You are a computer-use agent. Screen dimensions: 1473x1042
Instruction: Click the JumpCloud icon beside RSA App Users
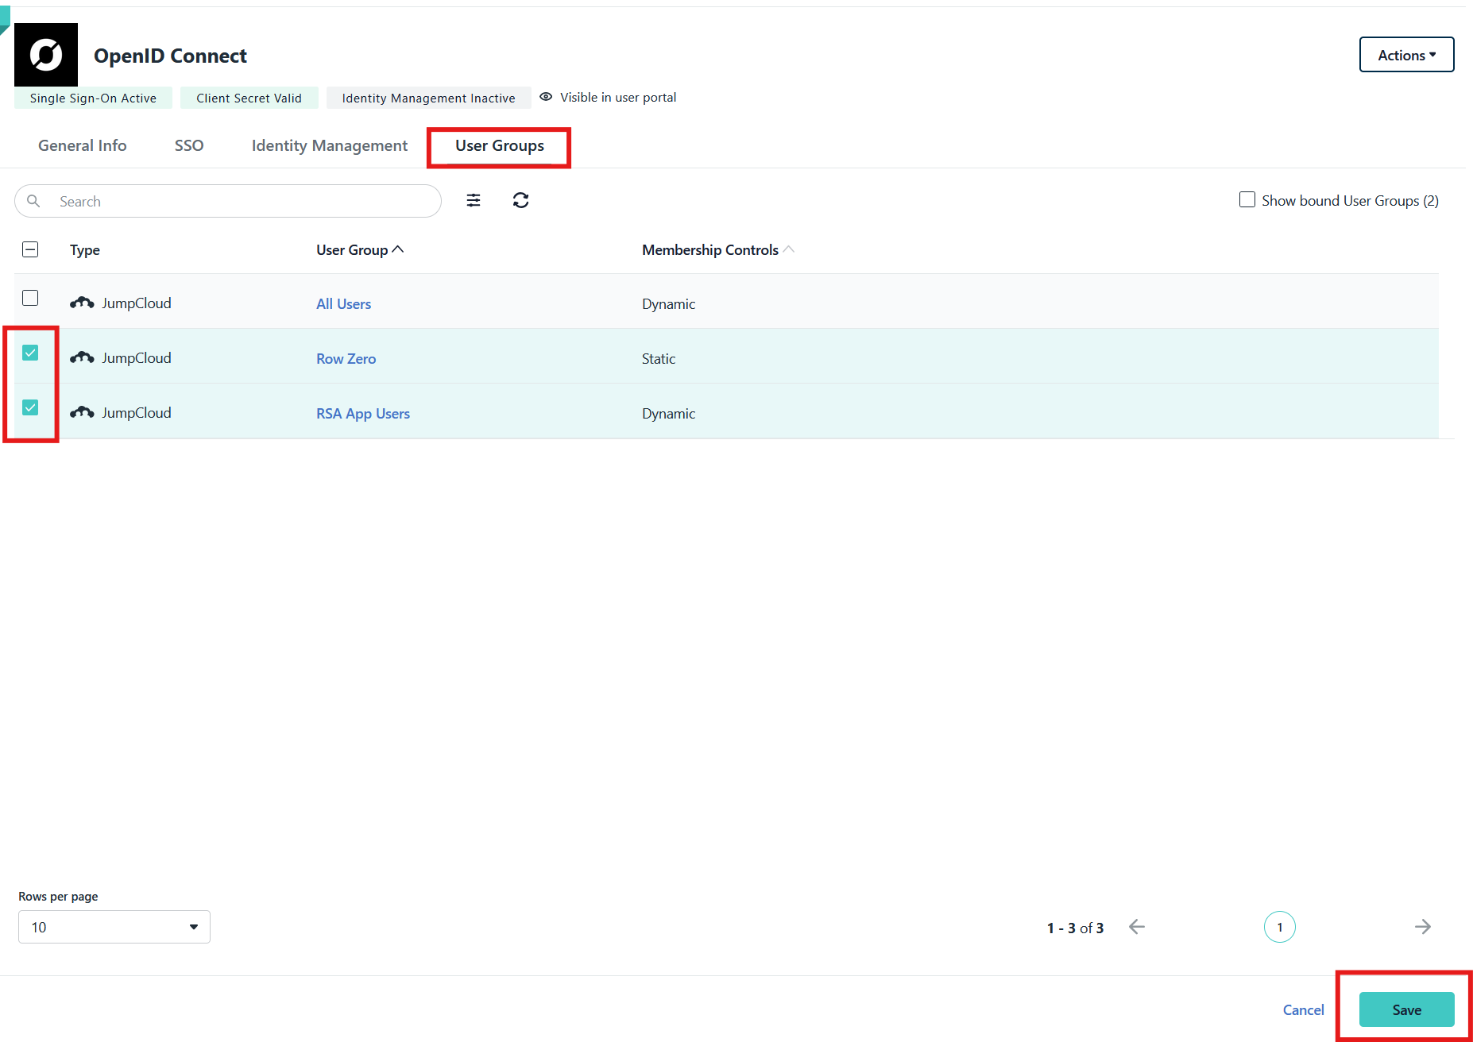(82, 411)
